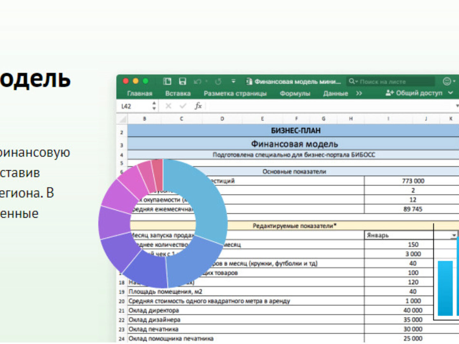Viewport: 459px width, 344px height.
Task: Switch to the Вставка tab
Action: click(178, 93)
